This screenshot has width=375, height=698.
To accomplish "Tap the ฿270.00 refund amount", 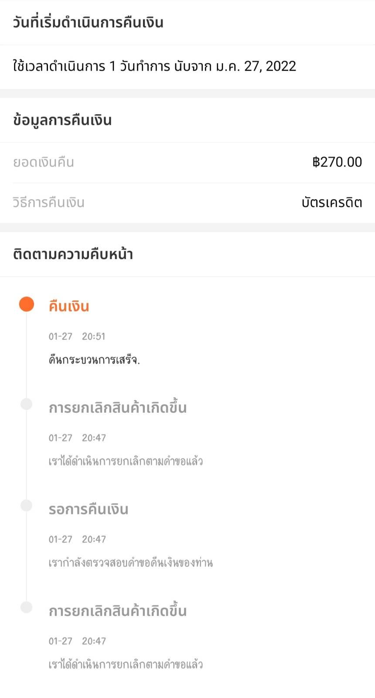I will click(x=337, y=162).
